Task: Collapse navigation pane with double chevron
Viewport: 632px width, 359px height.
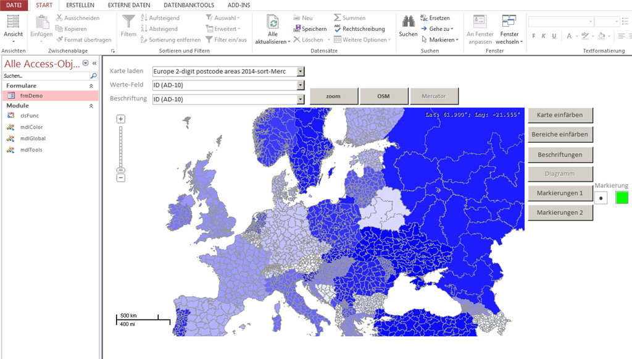Action: [94, 63]
